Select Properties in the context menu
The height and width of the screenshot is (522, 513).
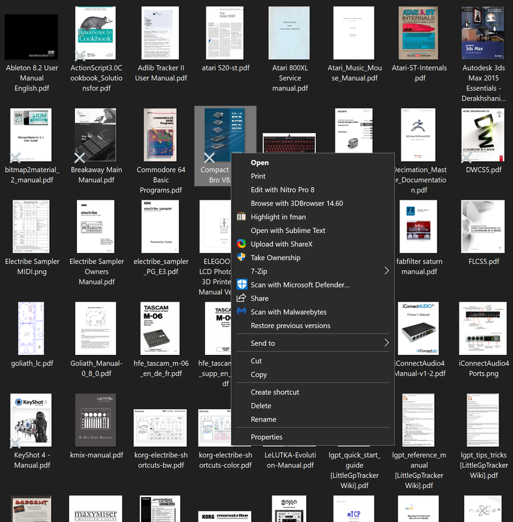pyautogui.click(x=266, y=437)
